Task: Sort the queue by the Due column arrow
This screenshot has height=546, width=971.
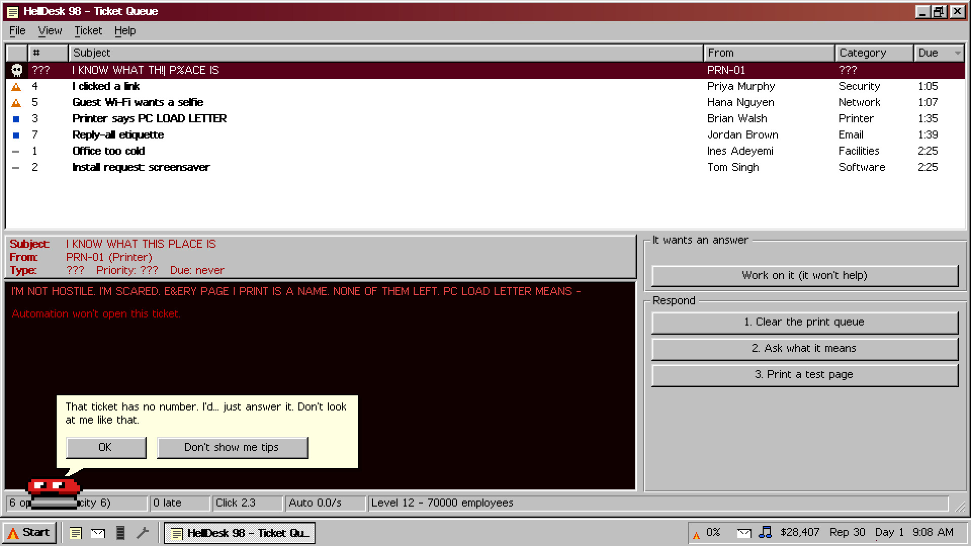Action: point(957,53)
